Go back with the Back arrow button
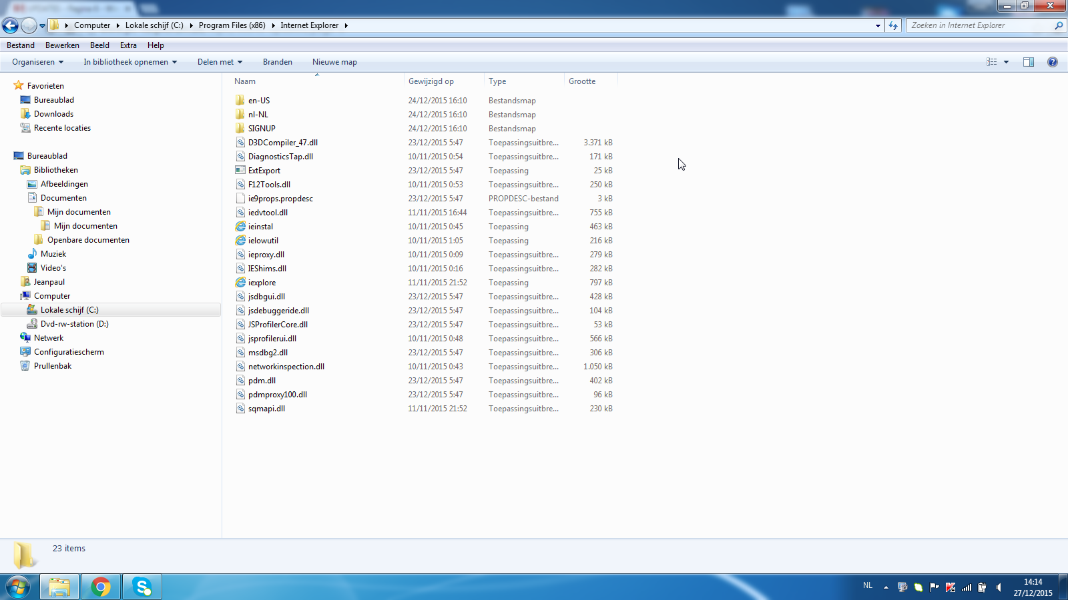 tap(10, 25)
